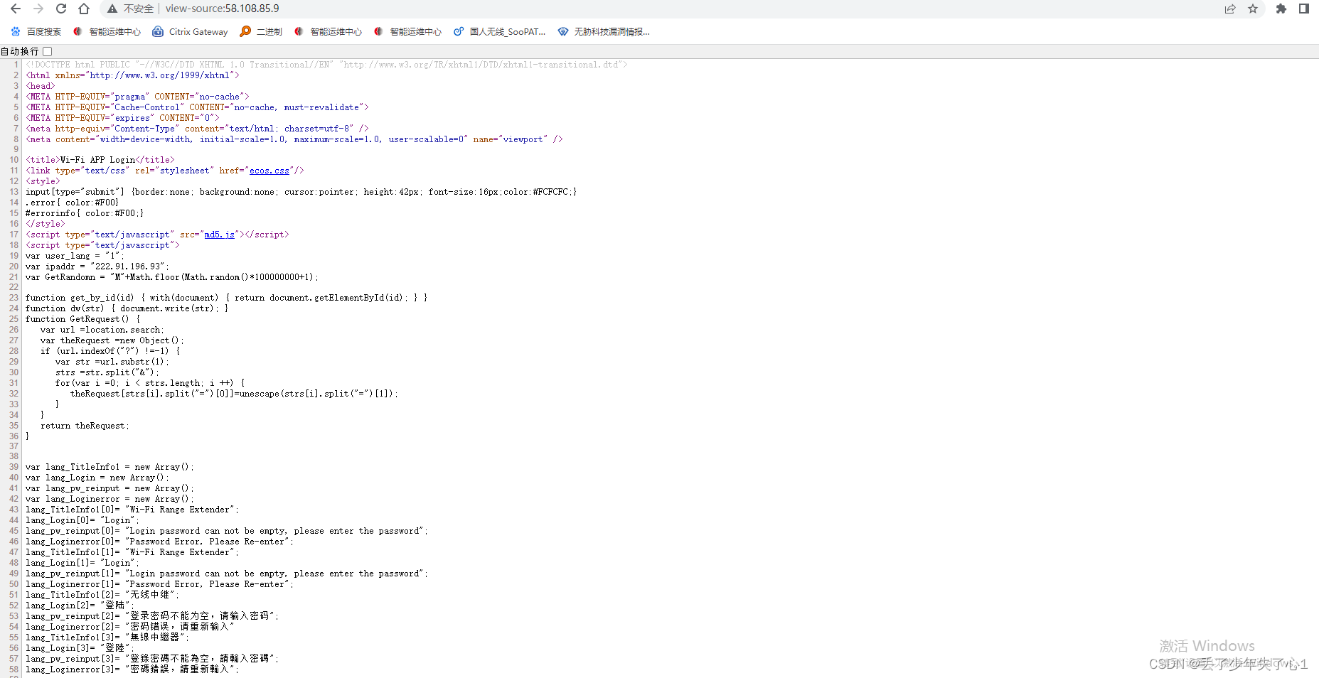Click line number 25 in gutter

14,319
